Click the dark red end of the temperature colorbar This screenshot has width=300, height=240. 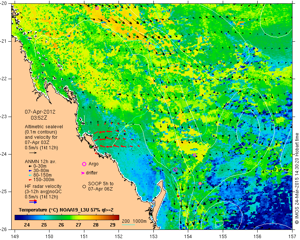coord(117,217)
